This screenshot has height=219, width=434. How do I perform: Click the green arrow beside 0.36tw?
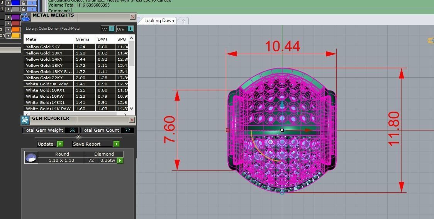pyautogui.click(x=120, y=160)
